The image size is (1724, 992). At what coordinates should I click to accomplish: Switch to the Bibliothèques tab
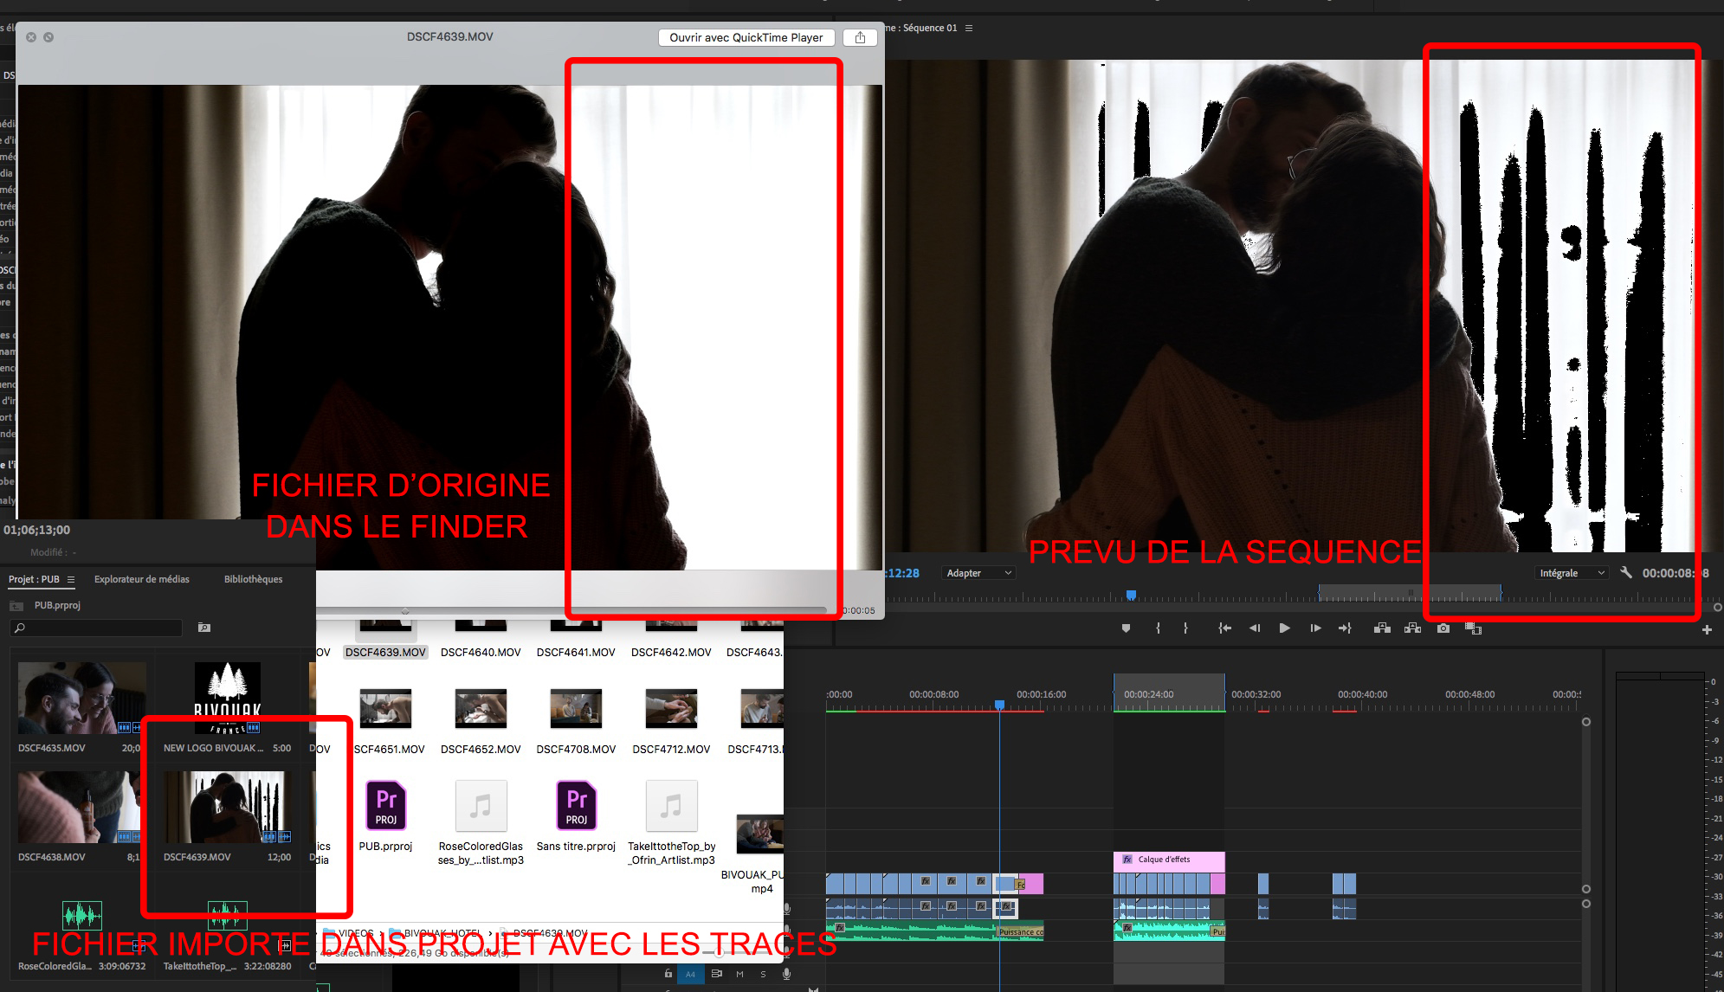pos(253,579)
